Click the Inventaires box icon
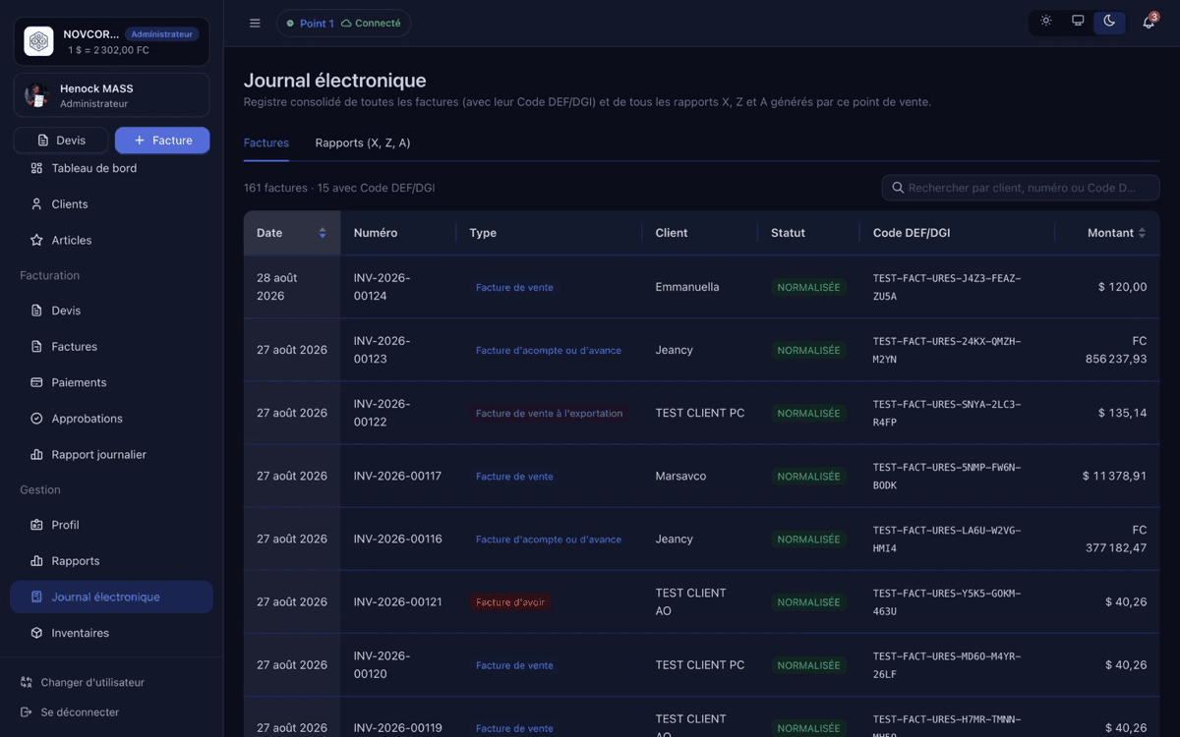Viewport: 1180px width, 737px height. [x=36, y=633]
